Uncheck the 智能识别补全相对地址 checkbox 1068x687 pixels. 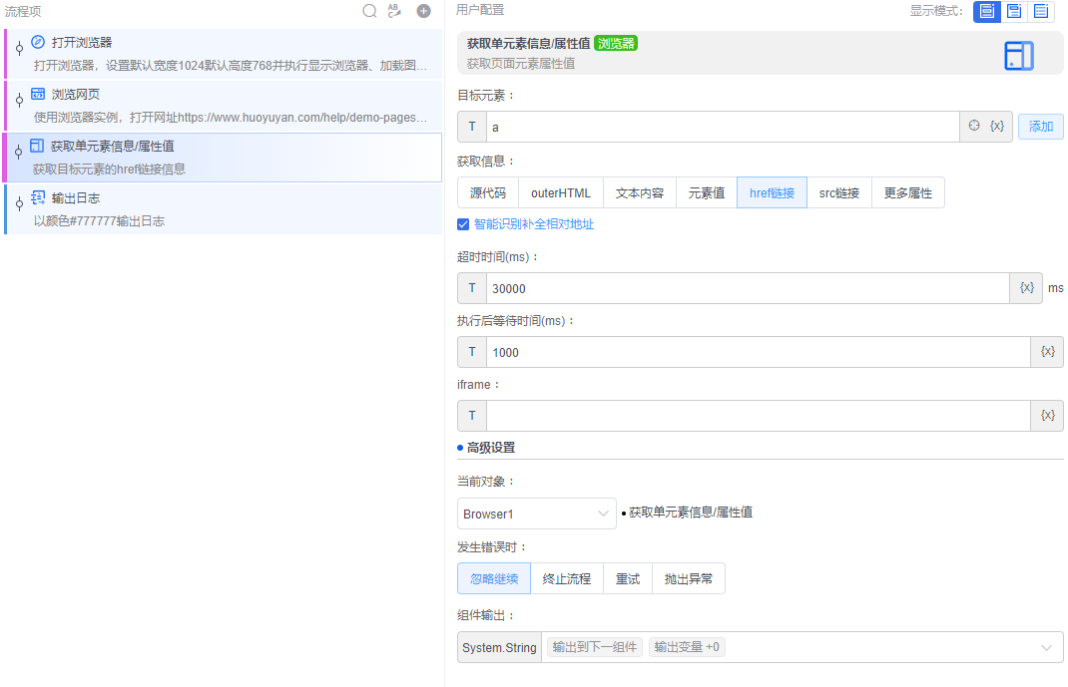click(x=463, y=224)
